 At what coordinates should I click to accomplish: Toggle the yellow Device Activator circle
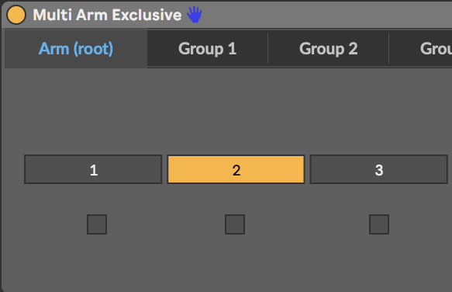[16, 15]
